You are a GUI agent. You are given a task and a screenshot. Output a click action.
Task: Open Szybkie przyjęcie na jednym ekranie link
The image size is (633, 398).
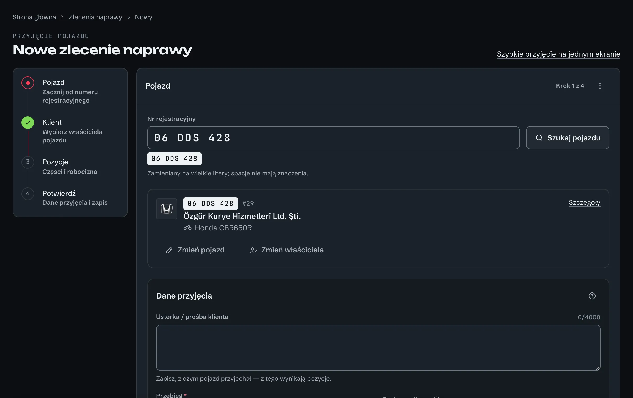pyautogui.click(x=558, y=54)
